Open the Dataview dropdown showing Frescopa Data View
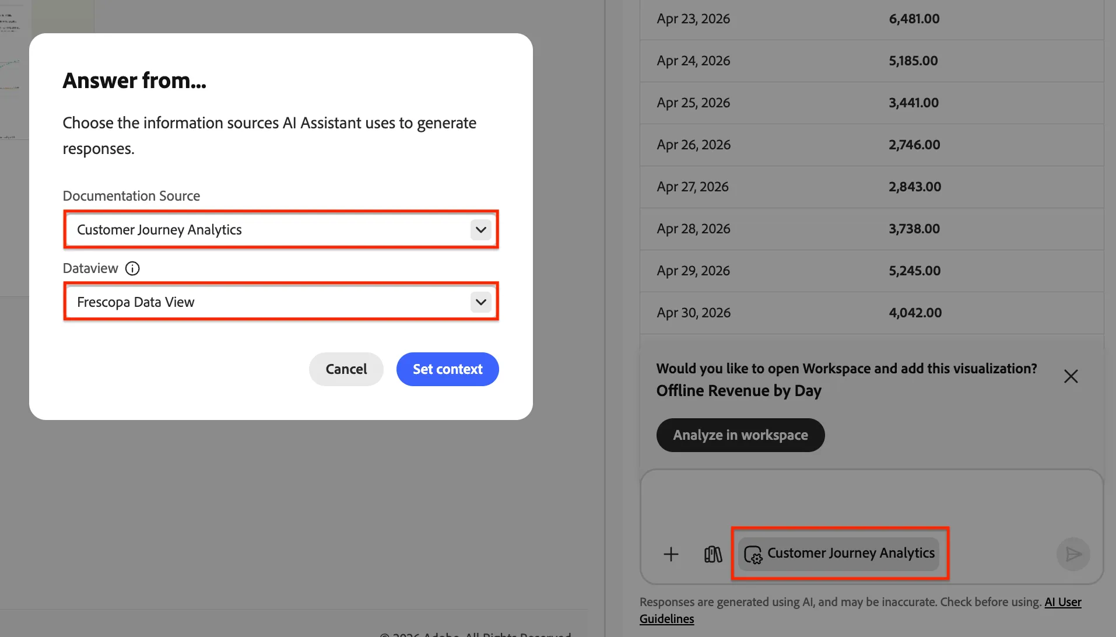1116x637 pixels. click(x=281, y=302)
